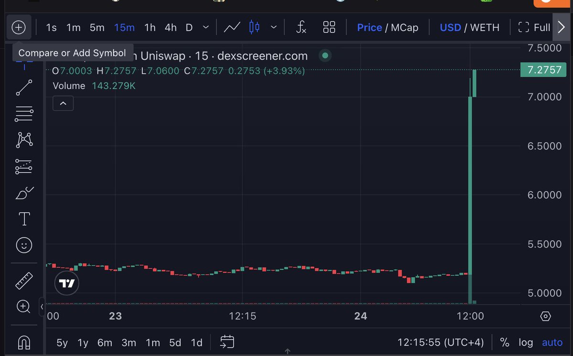The image size is (573, 356).
Task: Switch chart to MCap view
Action: [404, 28]
